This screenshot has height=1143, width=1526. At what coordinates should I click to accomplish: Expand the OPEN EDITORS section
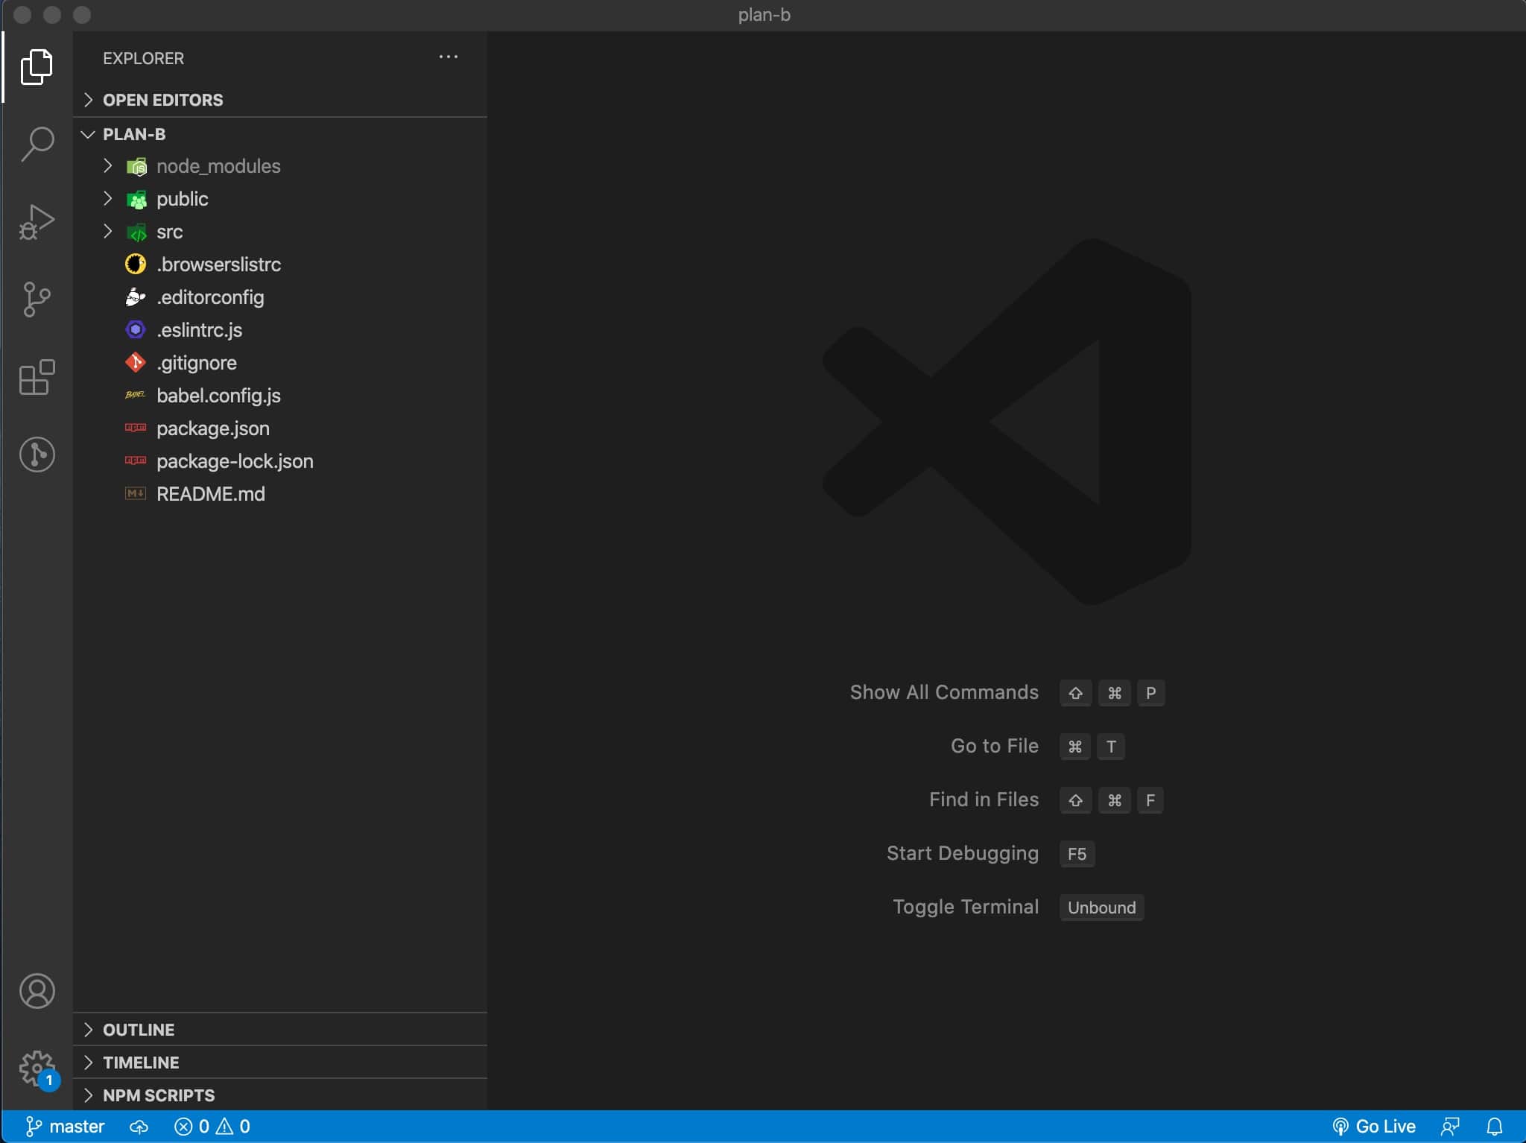162,100
